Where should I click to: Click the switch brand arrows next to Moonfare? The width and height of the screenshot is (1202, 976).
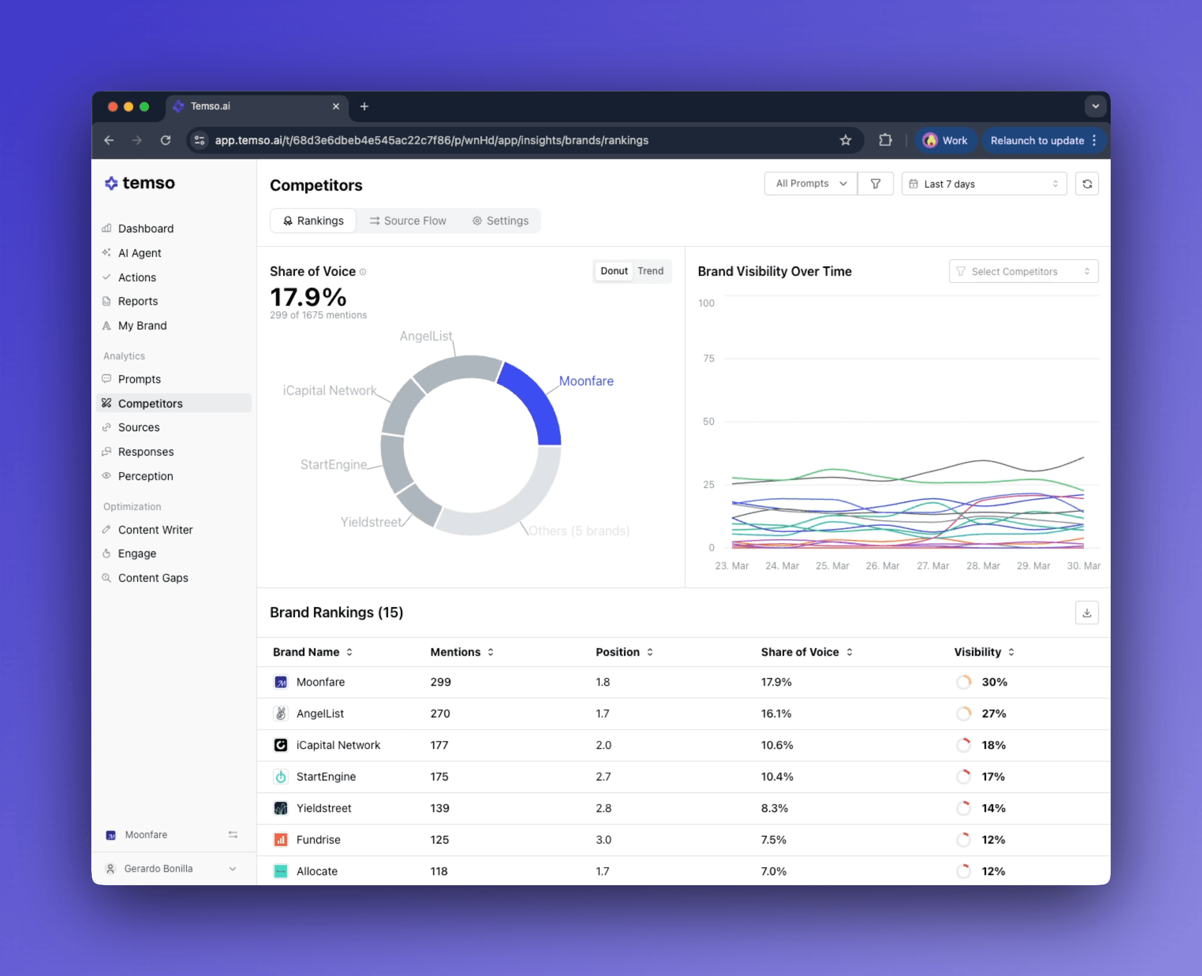[233, 835]
